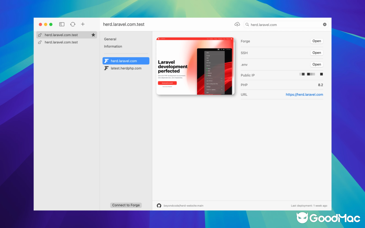
Task: Open the General section
Action: coord(110,39)
